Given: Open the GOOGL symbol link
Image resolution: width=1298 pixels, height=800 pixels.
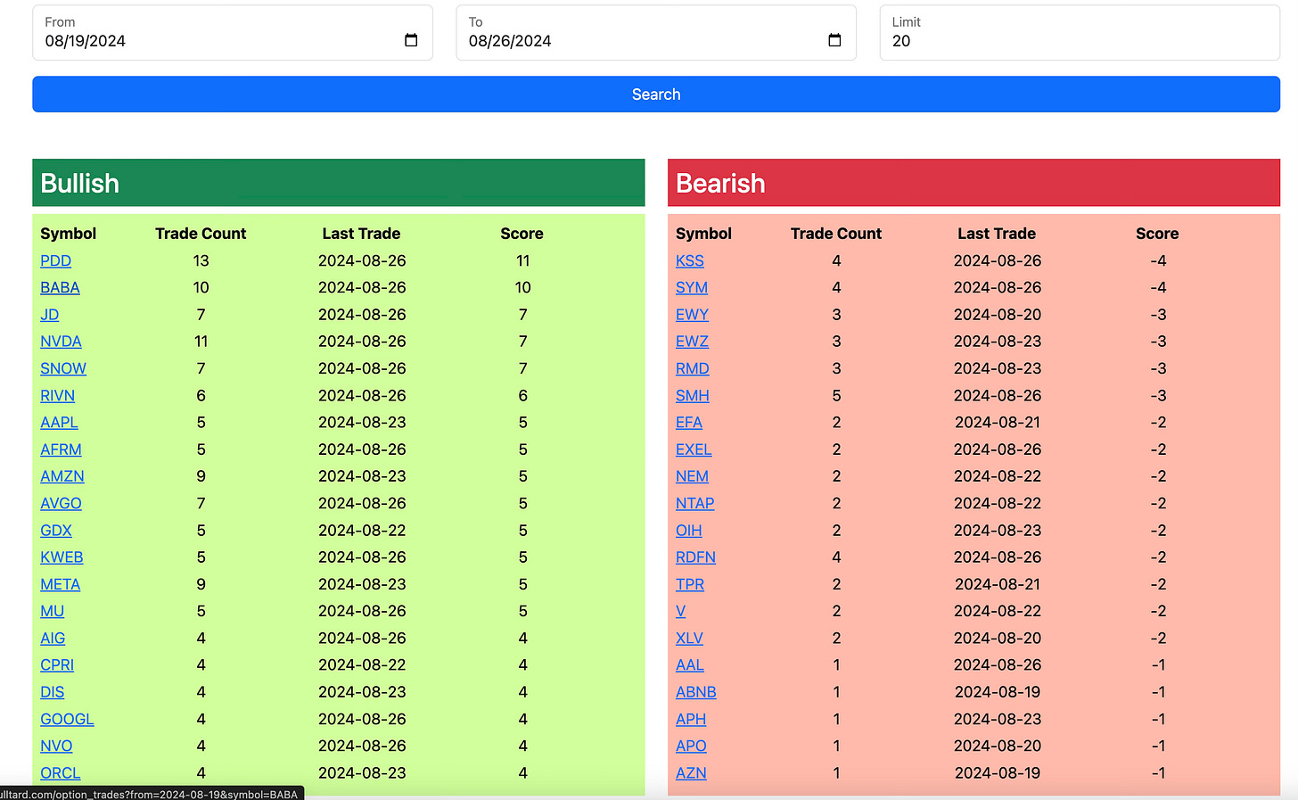Looking at the screenshot, I should (x=67, y=719).
